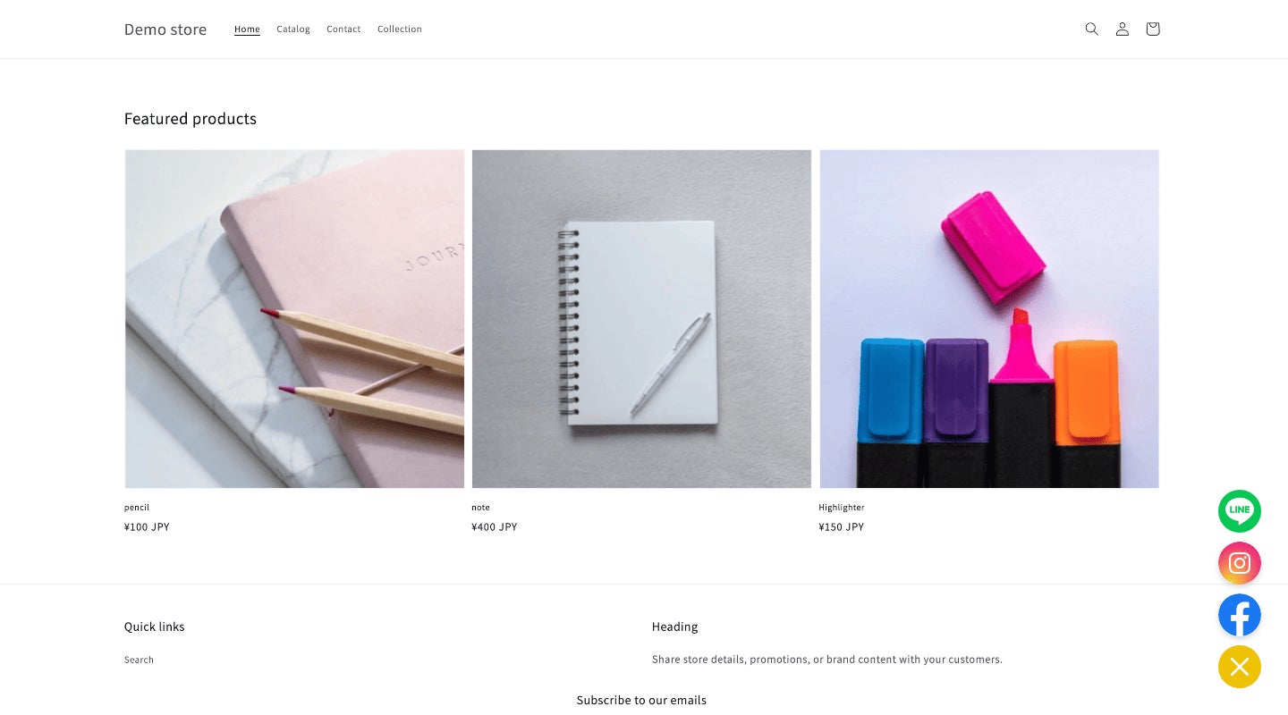Open the LINE chat button

tap(1240, 511)
